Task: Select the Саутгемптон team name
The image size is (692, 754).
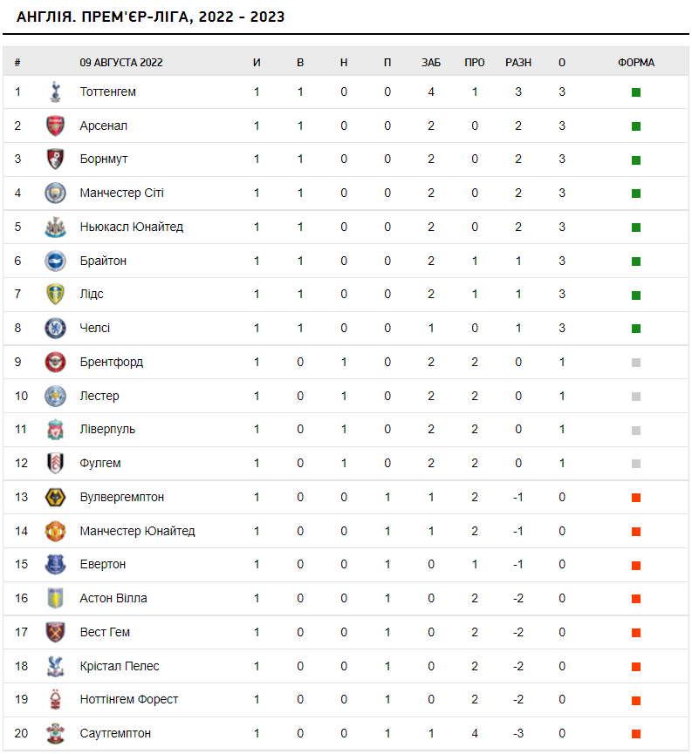Action: pyautogui.click(x=115, y=733)
